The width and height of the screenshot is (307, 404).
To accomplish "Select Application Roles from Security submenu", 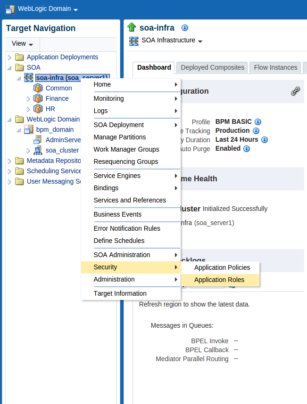I will click(x=219, y=280).
